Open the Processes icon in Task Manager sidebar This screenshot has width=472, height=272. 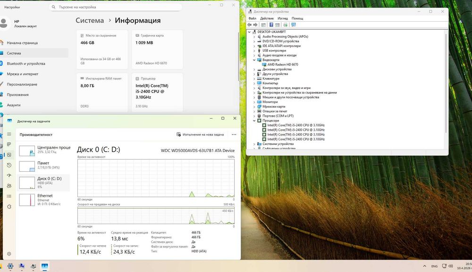click(9, 144)
